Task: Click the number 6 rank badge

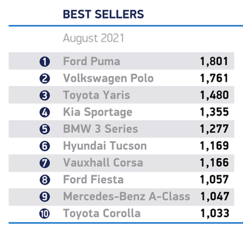Action: 44,146
